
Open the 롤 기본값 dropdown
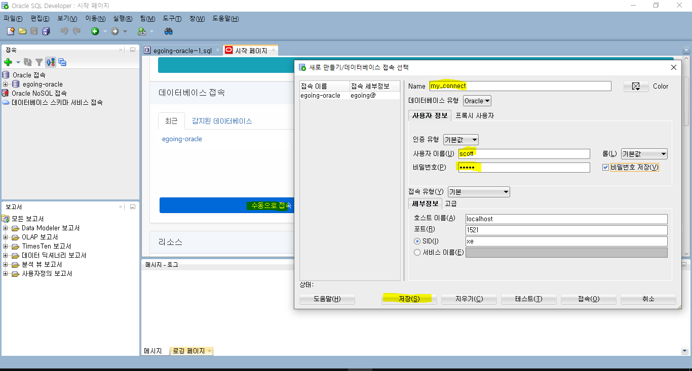pos(644,154)
